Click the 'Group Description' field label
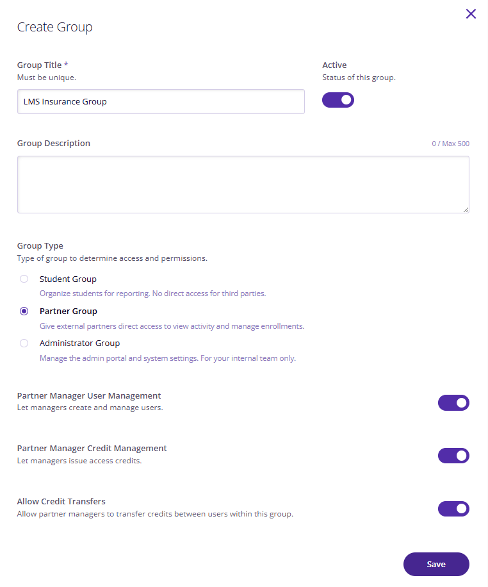Viewport: 488px width, 587px height. (x=54, y=144)
